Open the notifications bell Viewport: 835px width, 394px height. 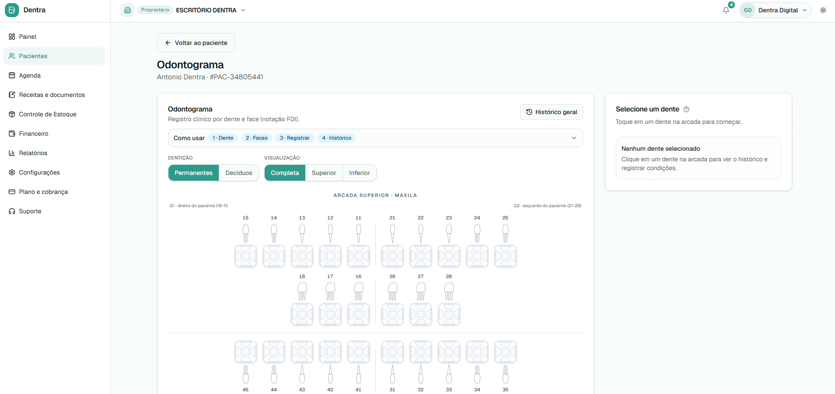pyautogui.click(x=726, y=10)
